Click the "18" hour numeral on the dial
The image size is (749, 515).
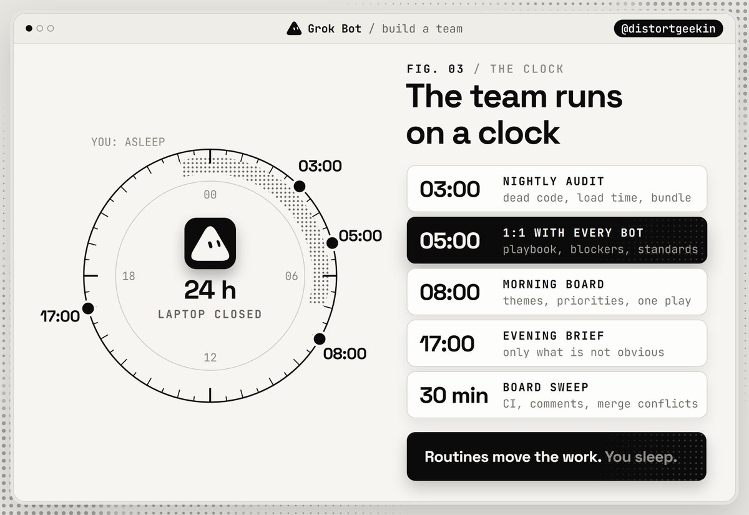[129, 276]
